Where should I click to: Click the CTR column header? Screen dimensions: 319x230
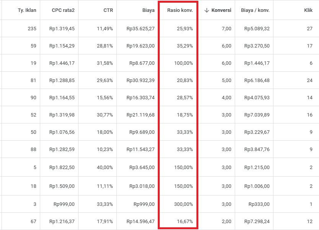click(x=108, y=10)
